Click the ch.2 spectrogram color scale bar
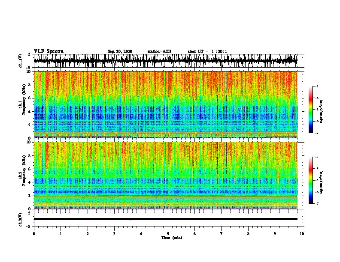The image size is (340, 262). pos(310,180)
